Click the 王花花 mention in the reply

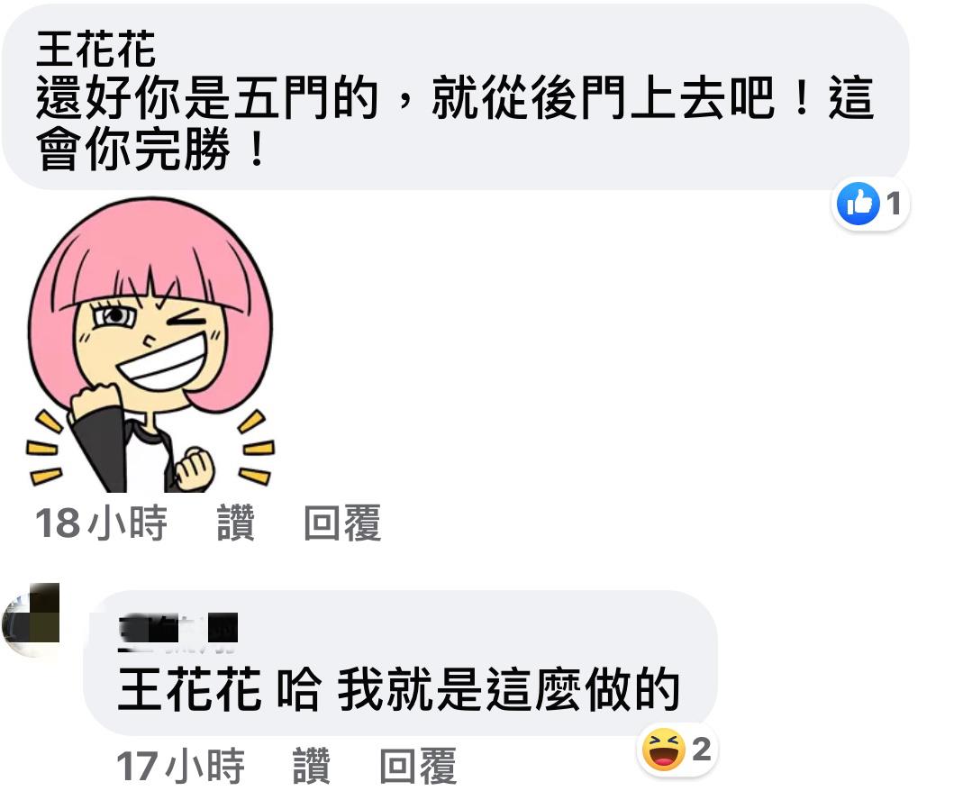(189, 690)
